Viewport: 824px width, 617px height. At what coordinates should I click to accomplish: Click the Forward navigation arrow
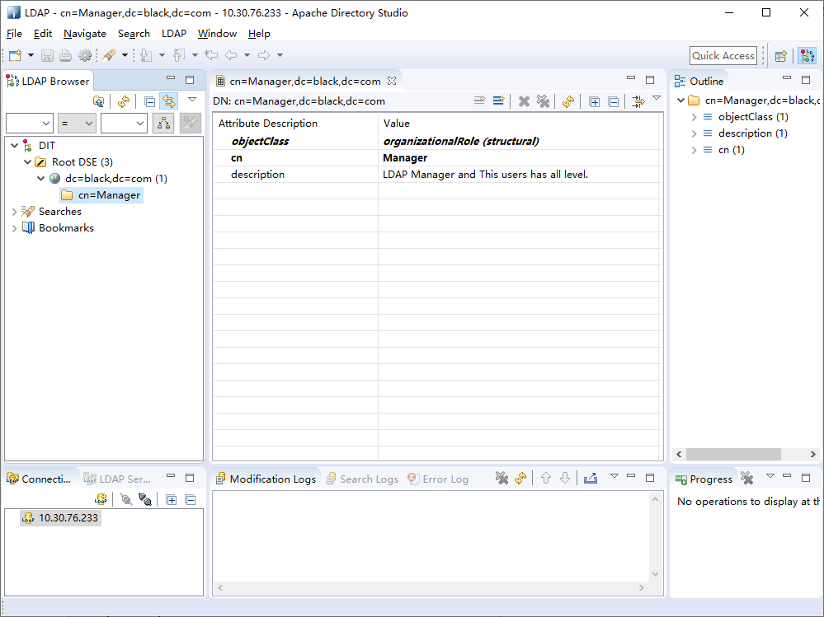pos(264,55)
